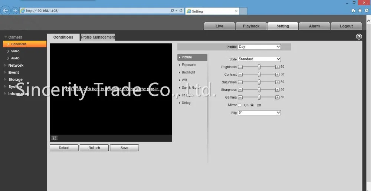Open the Style dropdown showing Standard
Screen dimensions: 371x191
(x=259, y=59)
